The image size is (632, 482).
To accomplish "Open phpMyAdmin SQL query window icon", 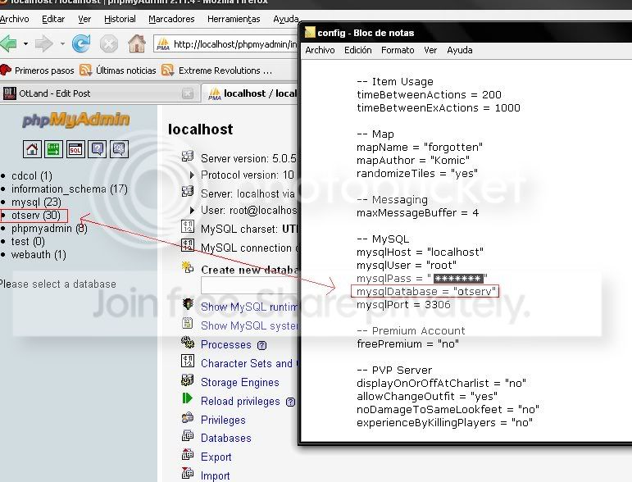I will click(75, 149).
